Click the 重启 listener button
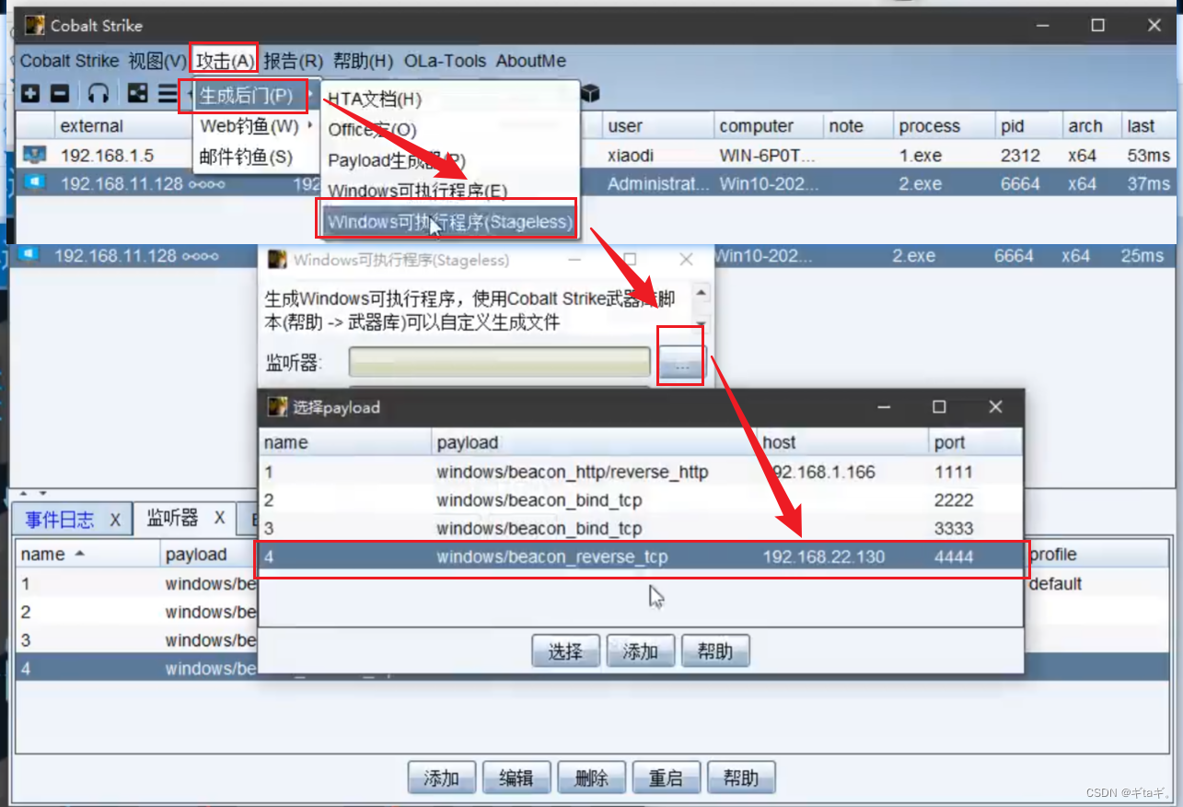The height and width of the screenshot is (807, 1183). [667, 778]
